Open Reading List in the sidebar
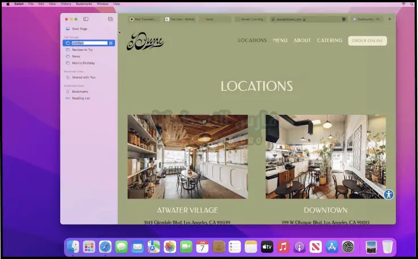Viewport: 418px width, 259px height. pos(80,98)
